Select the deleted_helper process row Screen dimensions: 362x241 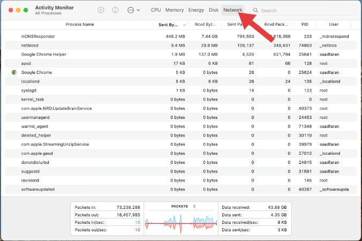pos(181,135)
